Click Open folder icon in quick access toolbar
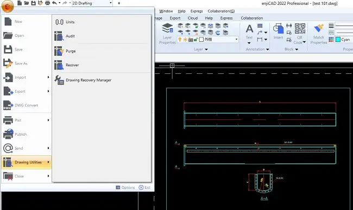 27,3
